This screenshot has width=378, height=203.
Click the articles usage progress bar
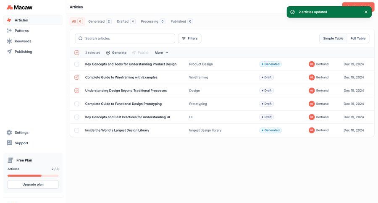[33, 176]
